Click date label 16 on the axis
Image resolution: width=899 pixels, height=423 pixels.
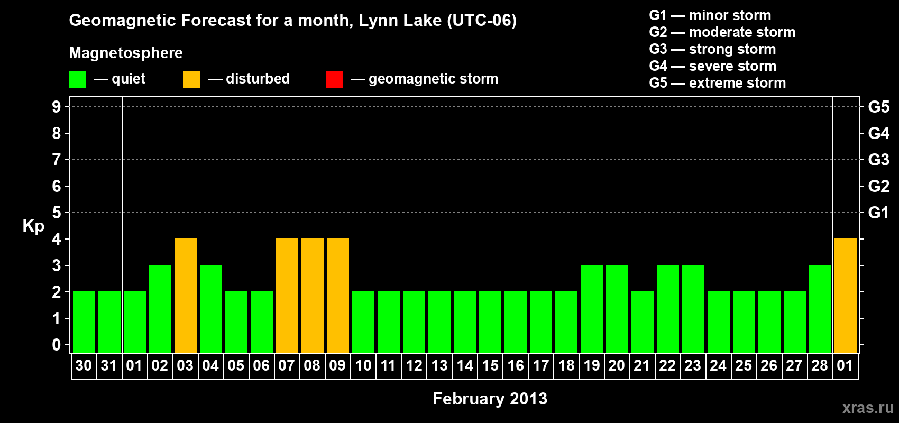515,366
